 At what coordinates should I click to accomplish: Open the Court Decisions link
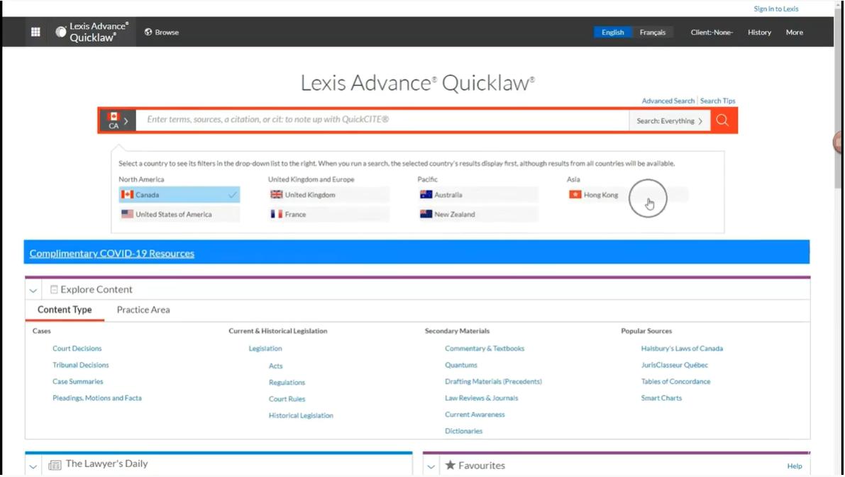click(77, 349)
